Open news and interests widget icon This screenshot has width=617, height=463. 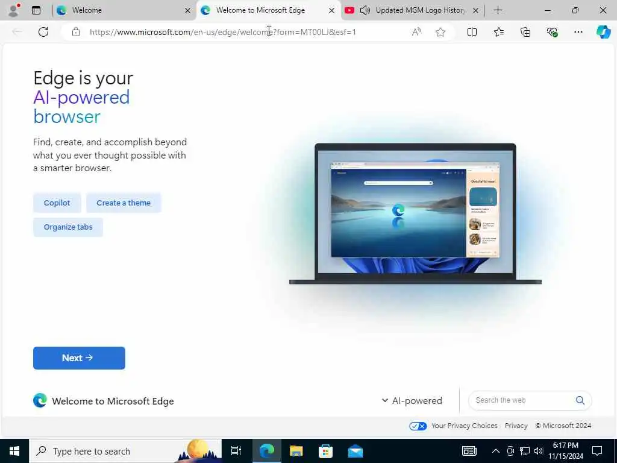[469, 451]
